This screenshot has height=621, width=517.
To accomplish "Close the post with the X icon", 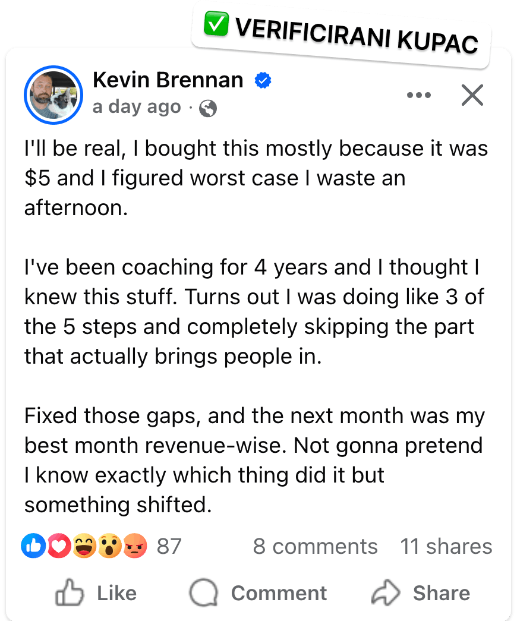I will 472,95.
